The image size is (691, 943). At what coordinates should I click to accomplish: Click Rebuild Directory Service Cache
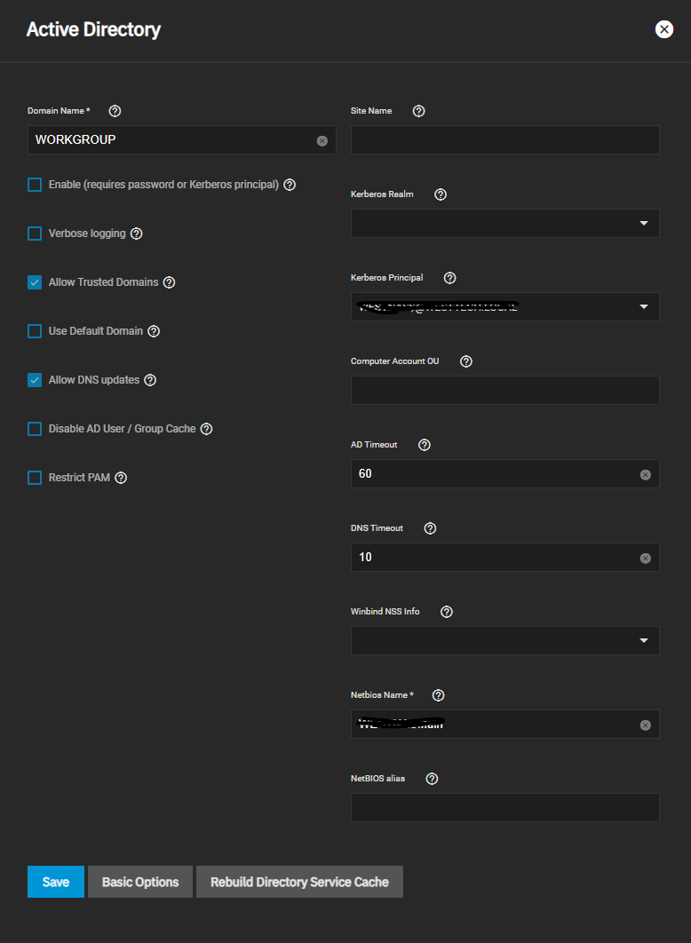click(x=299, y=882)
